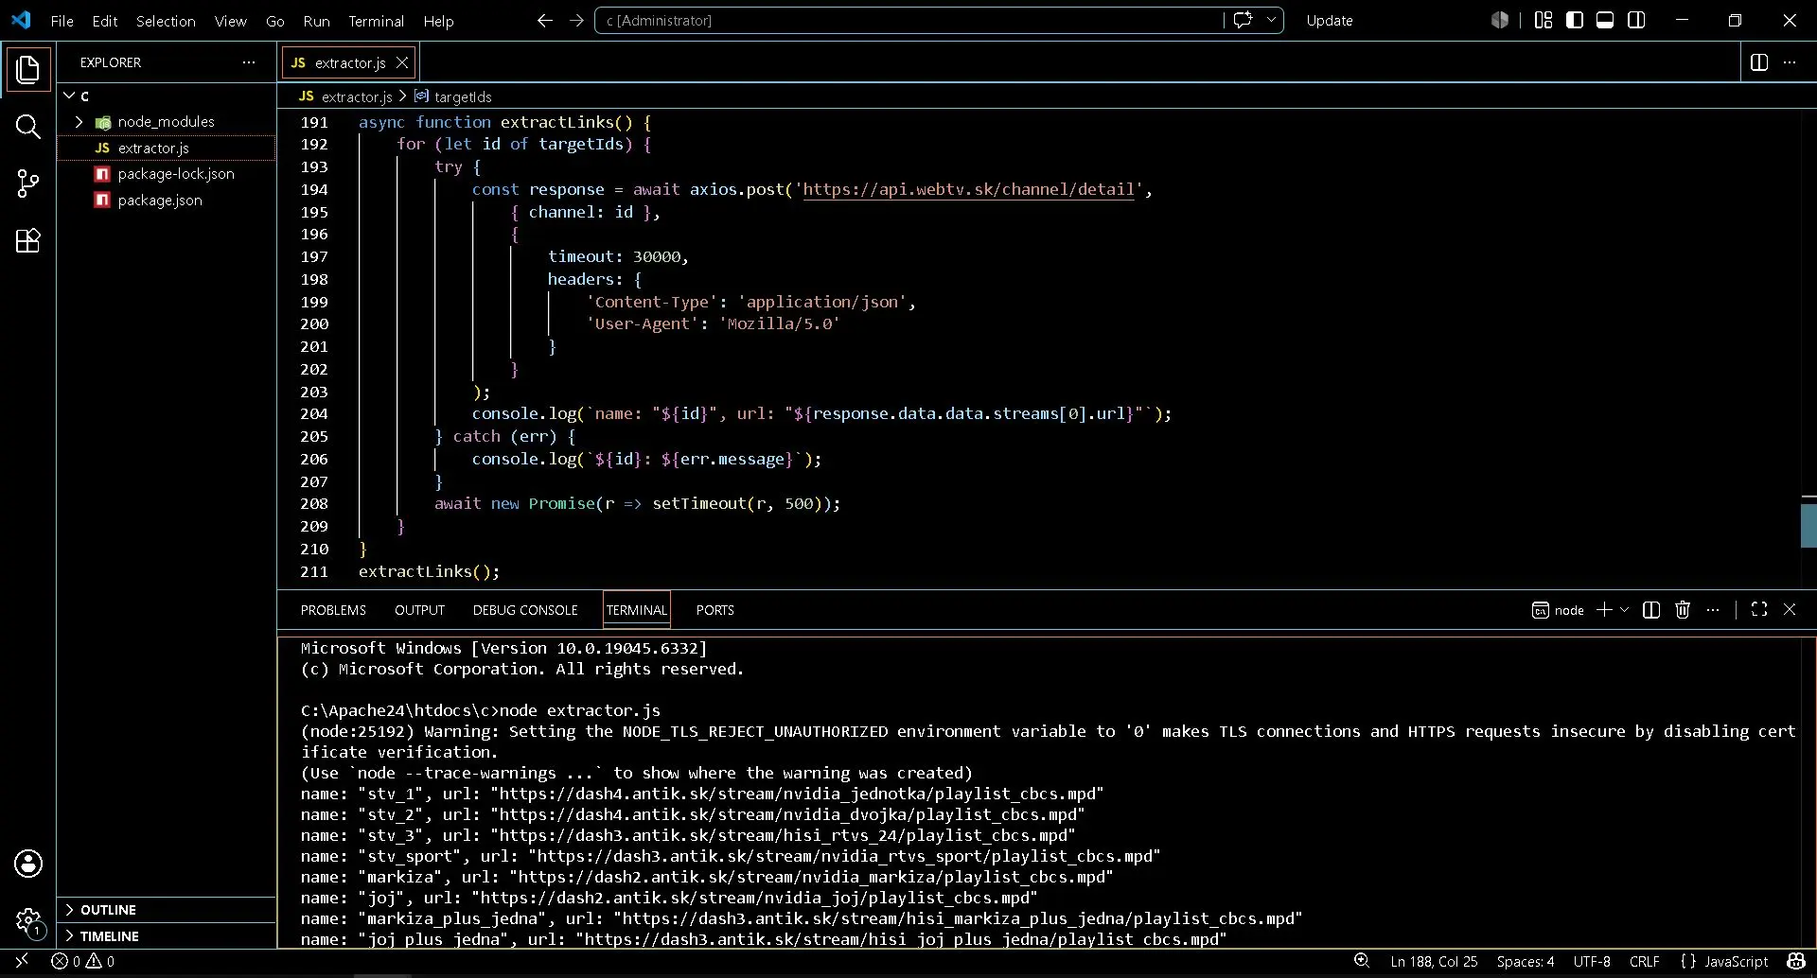The image size is (1817, 978).
Task: Change line position via Ln 188, Col 25
Action: [x=1434, y=961]
